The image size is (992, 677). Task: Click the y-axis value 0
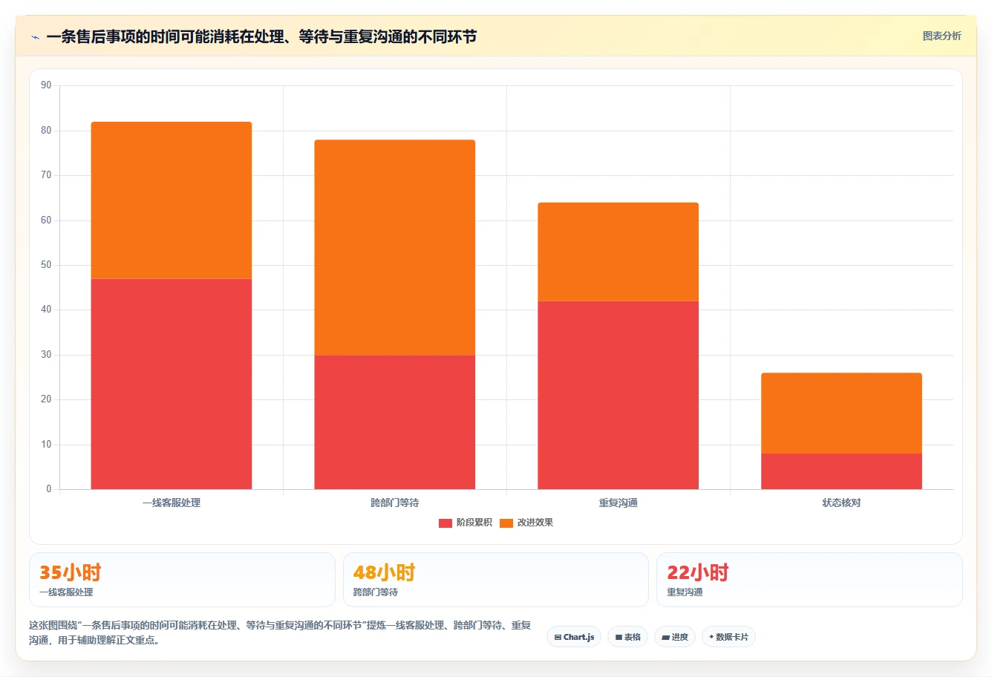49,489
